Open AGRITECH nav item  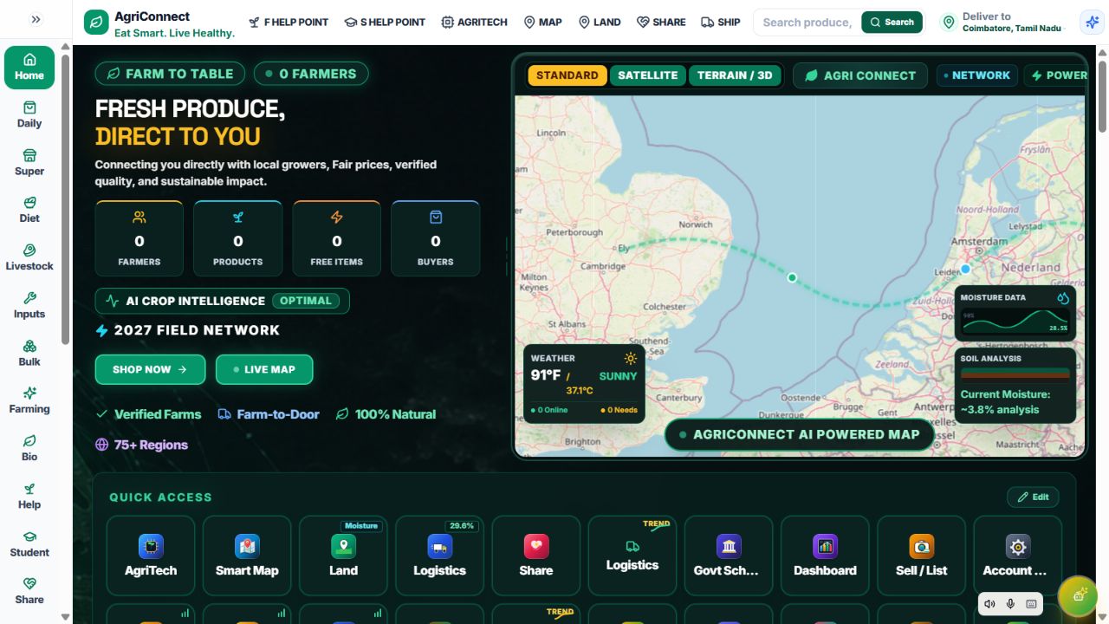click(474, 23)
